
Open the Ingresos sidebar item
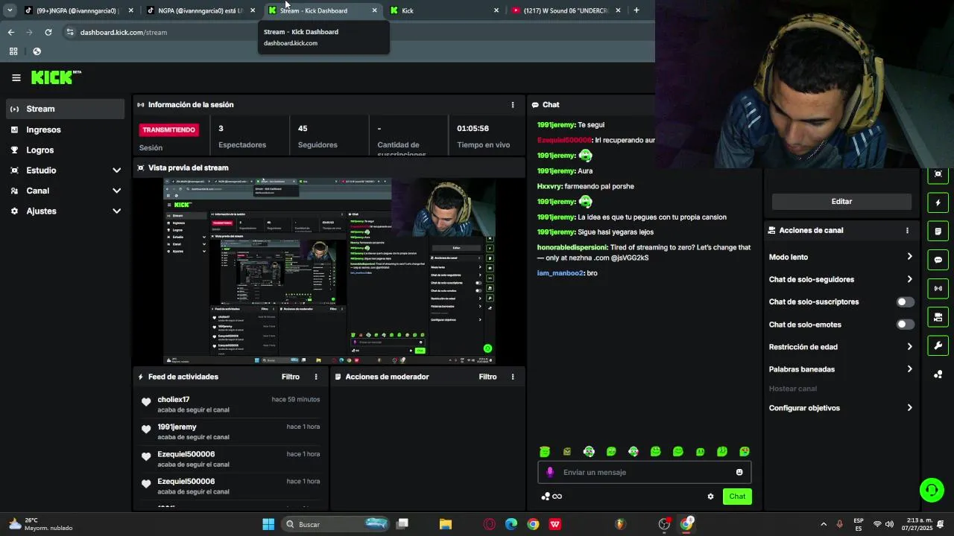[x=66, y=130]
